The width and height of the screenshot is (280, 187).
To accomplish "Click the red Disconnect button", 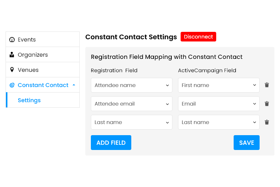I will pyautogui.click(x=198, y=37).
